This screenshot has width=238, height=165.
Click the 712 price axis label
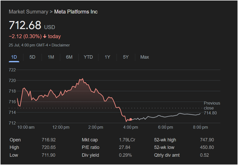click(x=12, y=123)
